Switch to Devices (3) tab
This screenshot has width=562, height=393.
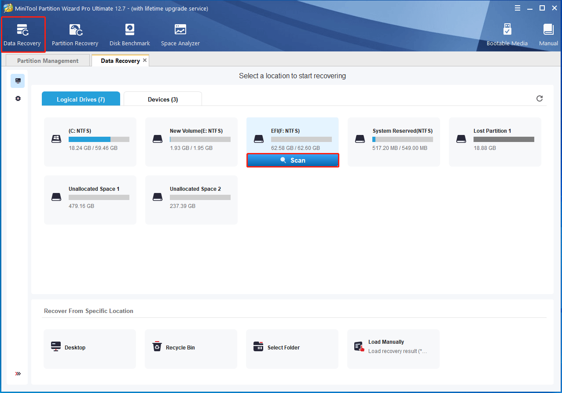point(163,99)
